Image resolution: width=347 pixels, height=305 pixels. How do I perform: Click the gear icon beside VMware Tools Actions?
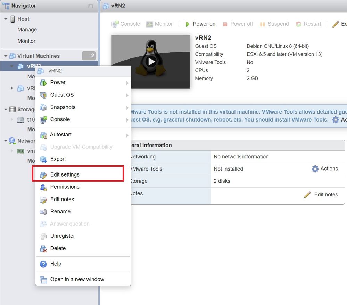pos(315,169)
